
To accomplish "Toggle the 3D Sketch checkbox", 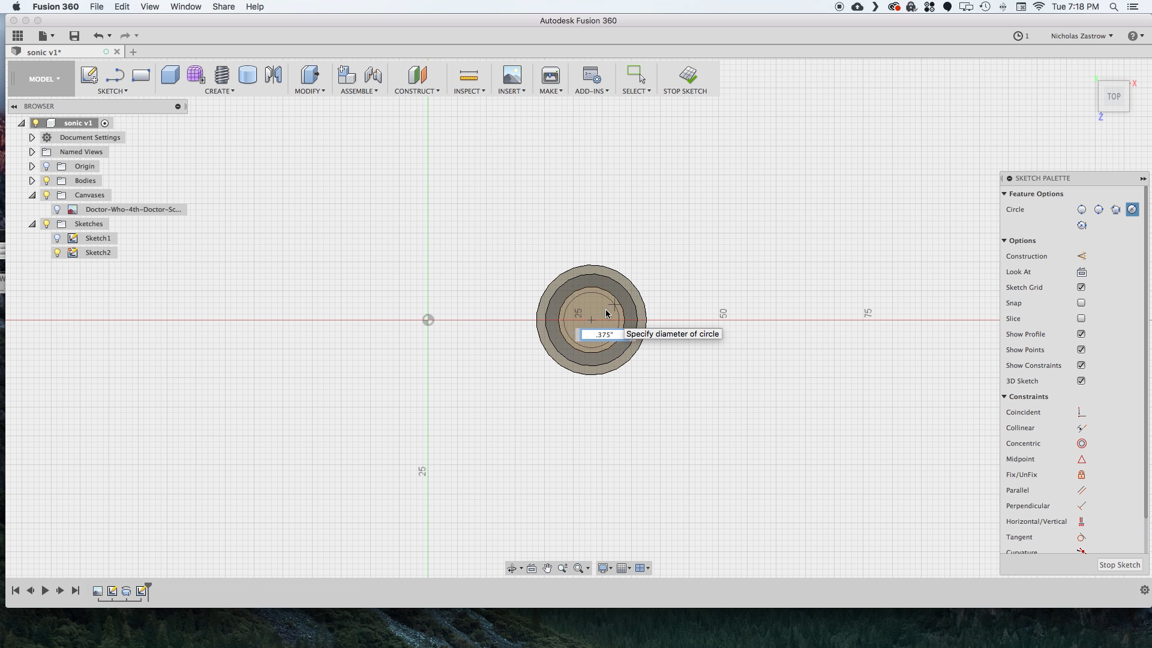I will point(1081,381).
